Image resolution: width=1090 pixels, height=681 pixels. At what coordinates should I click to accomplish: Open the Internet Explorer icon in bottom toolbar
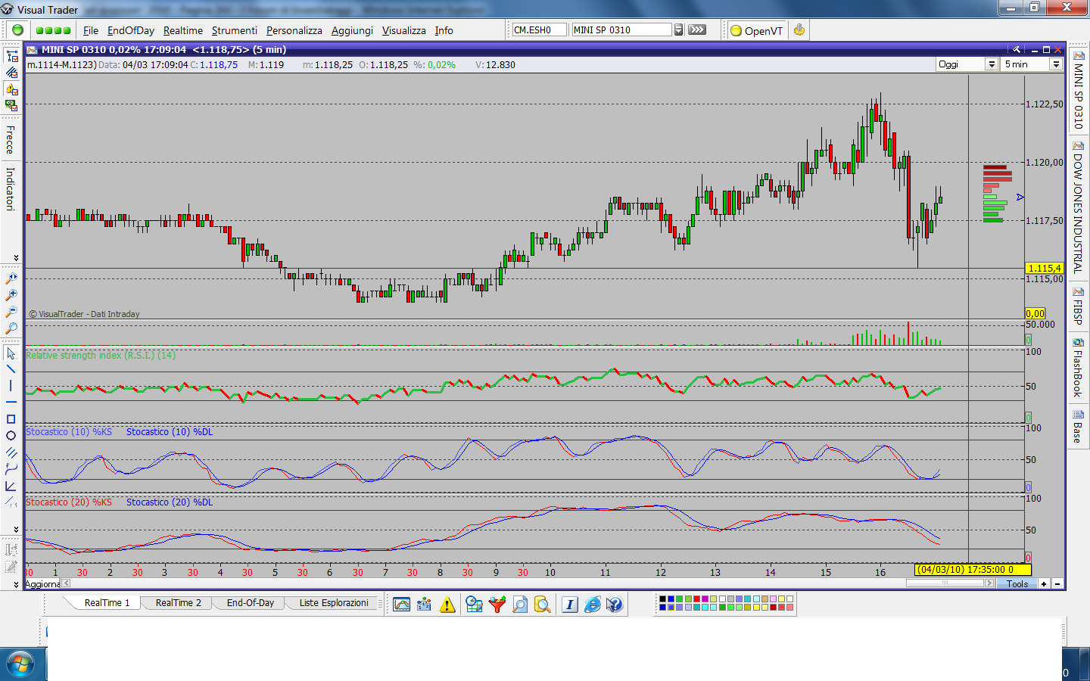coord(592,604)
